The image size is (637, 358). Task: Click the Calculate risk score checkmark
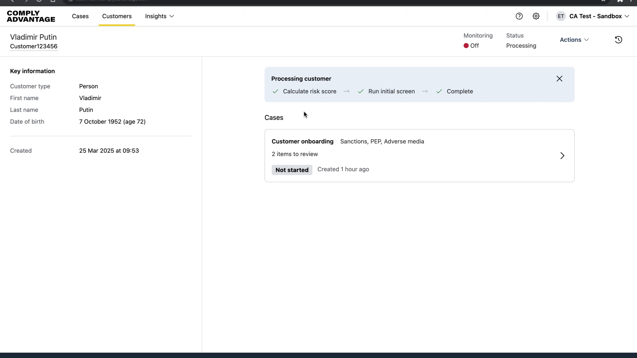tap(275, 91)
